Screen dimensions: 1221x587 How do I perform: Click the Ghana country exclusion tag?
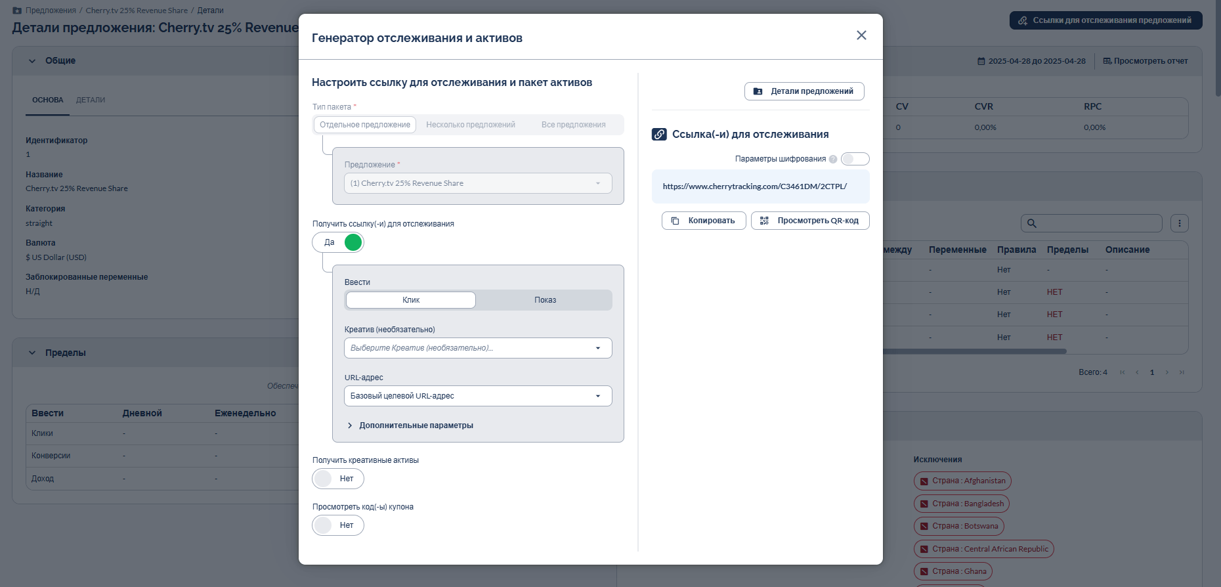(x=953, y=571)
